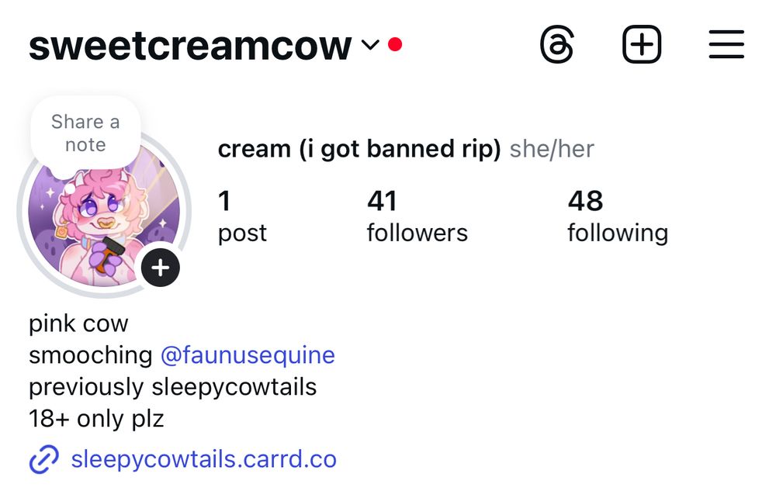776x491 pixels.
Task: Open the 48 following list
Action: 618,216
